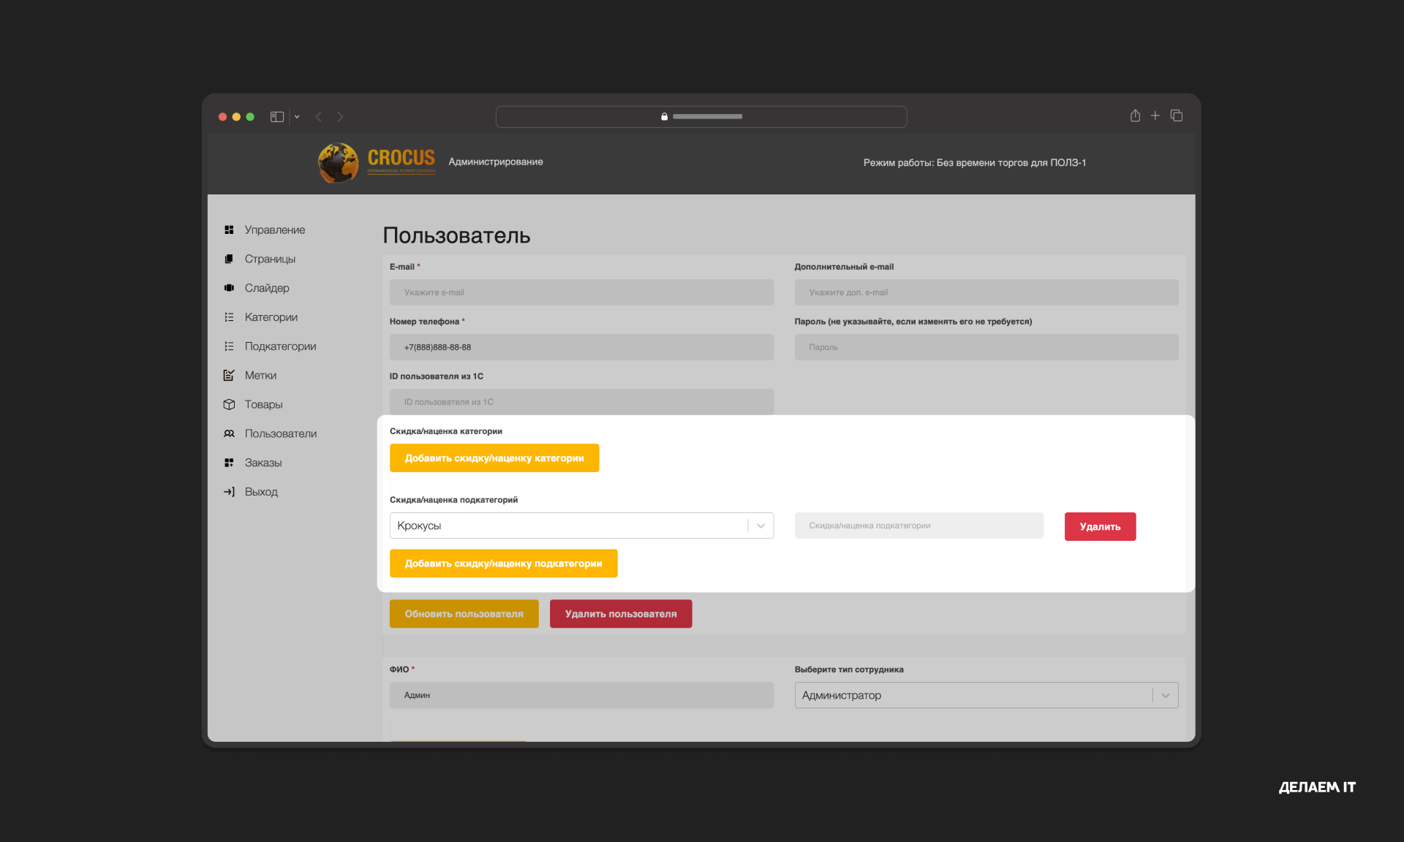The image size is (1404, 842).
Task: Click the Товары box icon
Action: pos(229,404)
